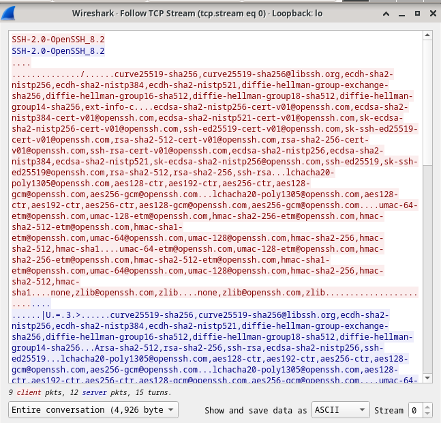Click the line starting 'cert-v01@openssh.com,rsa-sha2-512-cert'

(x=190, y=140)
